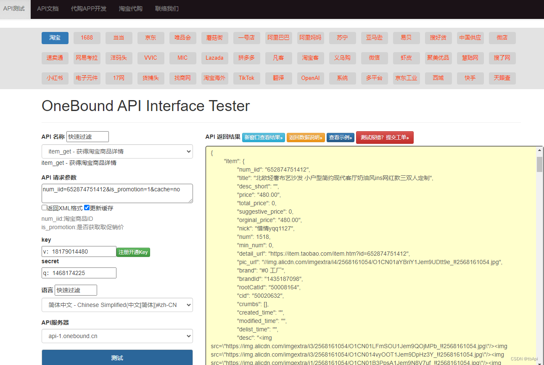Screen dimensions: 544x365
Task: Select the 小红书 platform
Action: [55, 78]
